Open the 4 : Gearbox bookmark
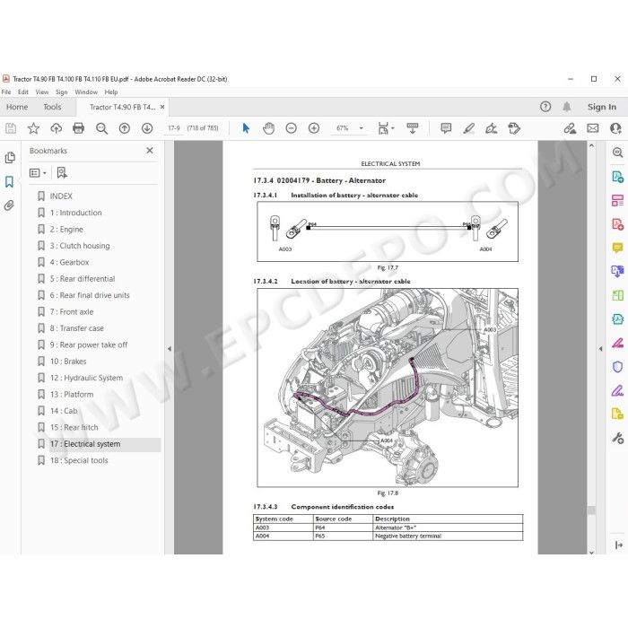Viewport: 628px width, 628px height. click(69, 262)
